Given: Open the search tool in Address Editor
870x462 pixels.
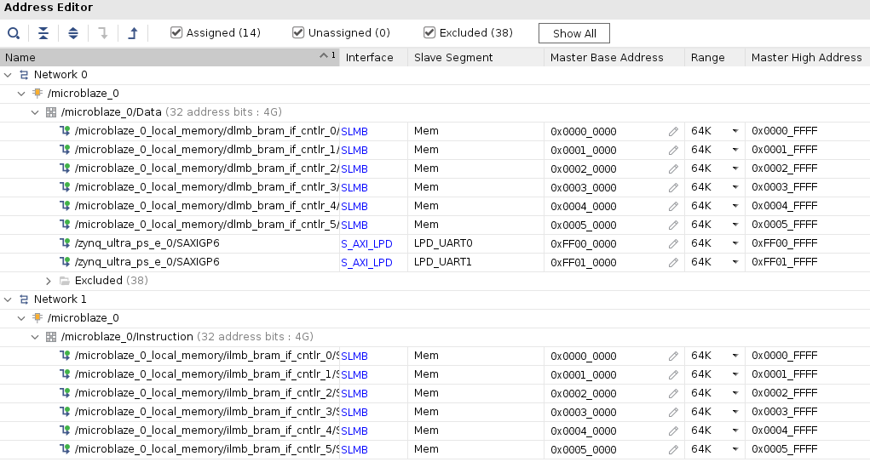Looking at the screenshot, I should coord(14,33).
